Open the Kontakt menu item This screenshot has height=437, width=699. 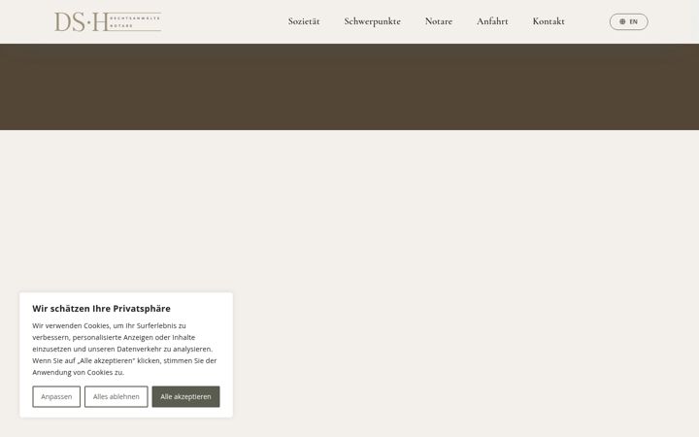549,21
